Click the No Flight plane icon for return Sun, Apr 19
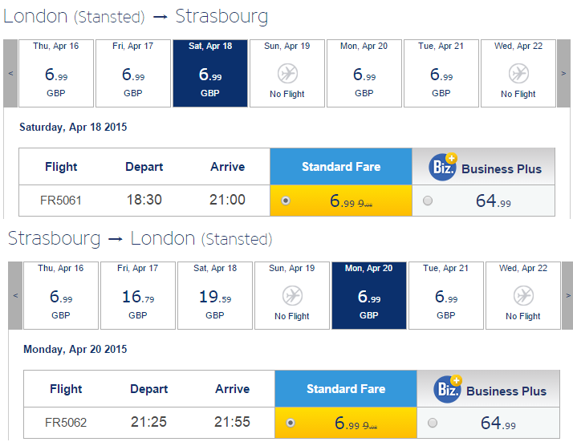The image size is (573, 446). tap(292, 296)
